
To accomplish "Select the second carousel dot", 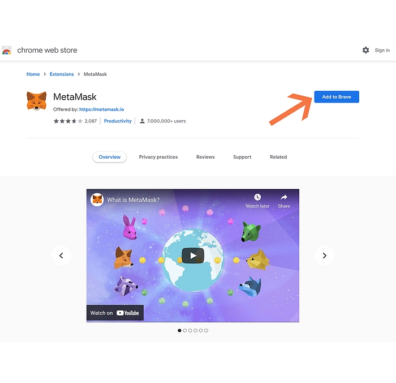I will [x=185, y=330].
